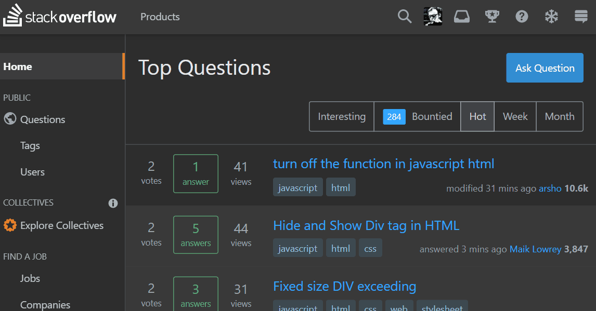The image size is (596, 311).
Task: Click the Ask Question button
Action: coord(545,68)
